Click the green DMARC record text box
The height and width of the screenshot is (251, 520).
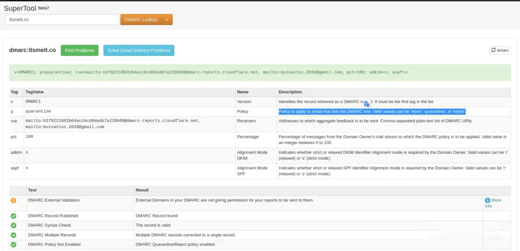[259, 72]
